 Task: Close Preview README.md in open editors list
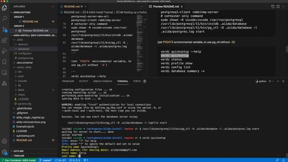(16, 31)
